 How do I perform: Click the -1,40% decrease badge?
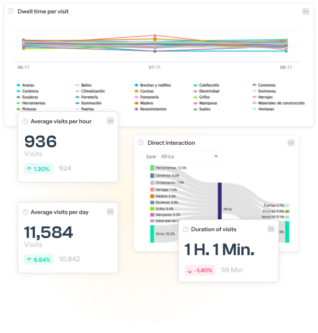(x=200, y=270)
